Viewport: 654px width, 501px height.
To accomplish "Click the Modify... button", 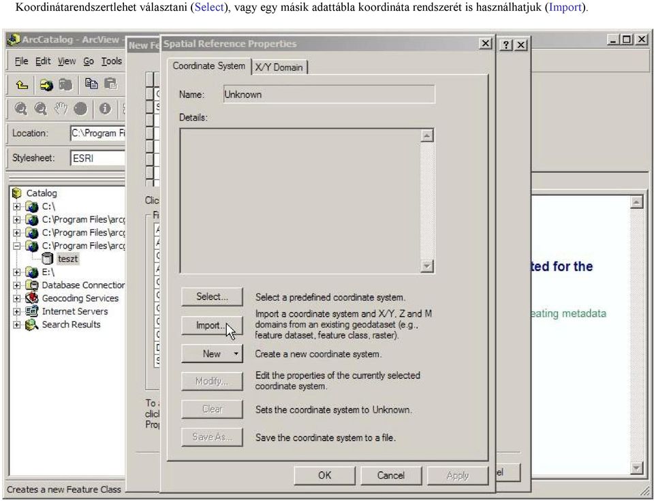I will pos(212,381).
